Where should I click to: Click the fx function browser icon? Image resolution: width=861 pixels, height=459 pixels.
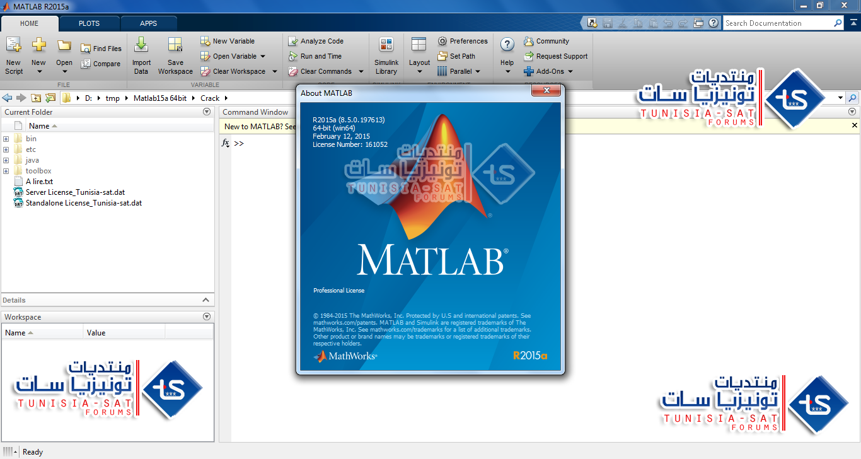click(225, 143)
